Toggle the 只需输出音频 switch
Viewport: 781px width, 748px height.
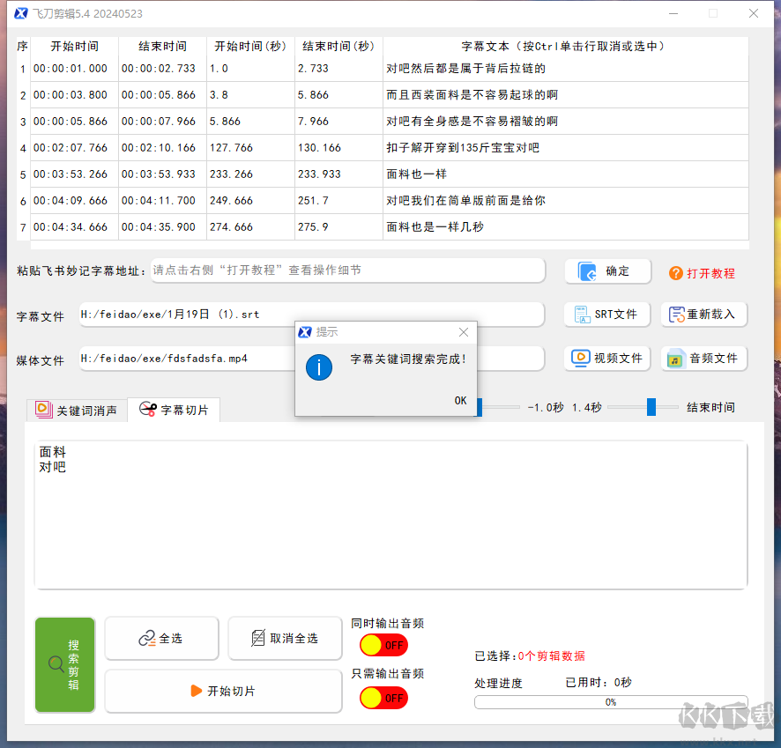pyautogui.click(x=383, y=698)
